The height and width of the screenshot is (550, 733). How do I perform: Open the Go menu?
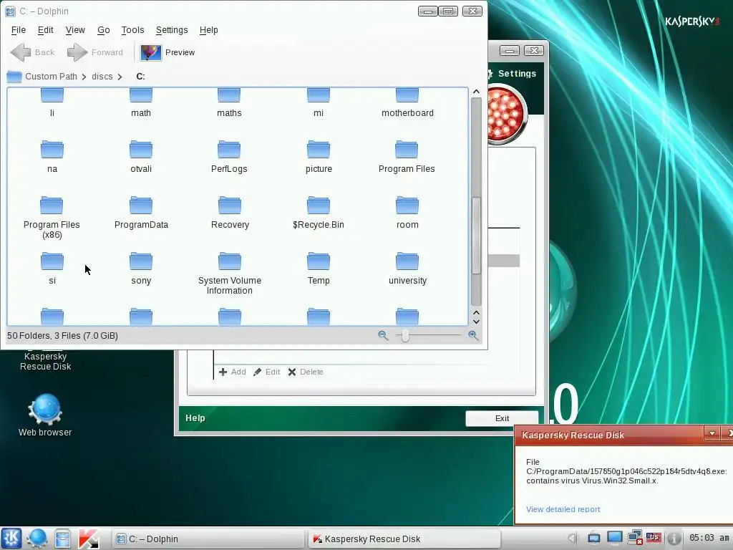click(x=103, y=30)
